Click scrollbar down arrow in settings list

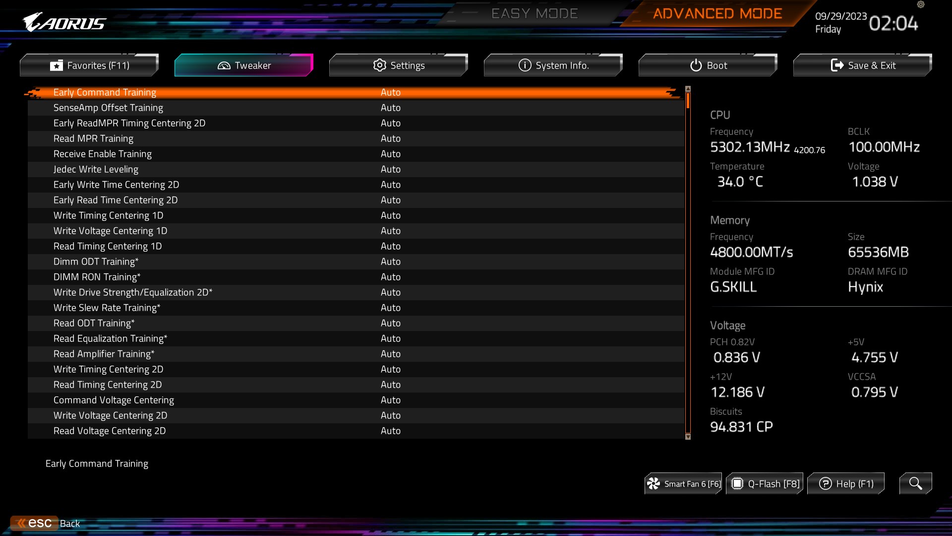[688, 437]
